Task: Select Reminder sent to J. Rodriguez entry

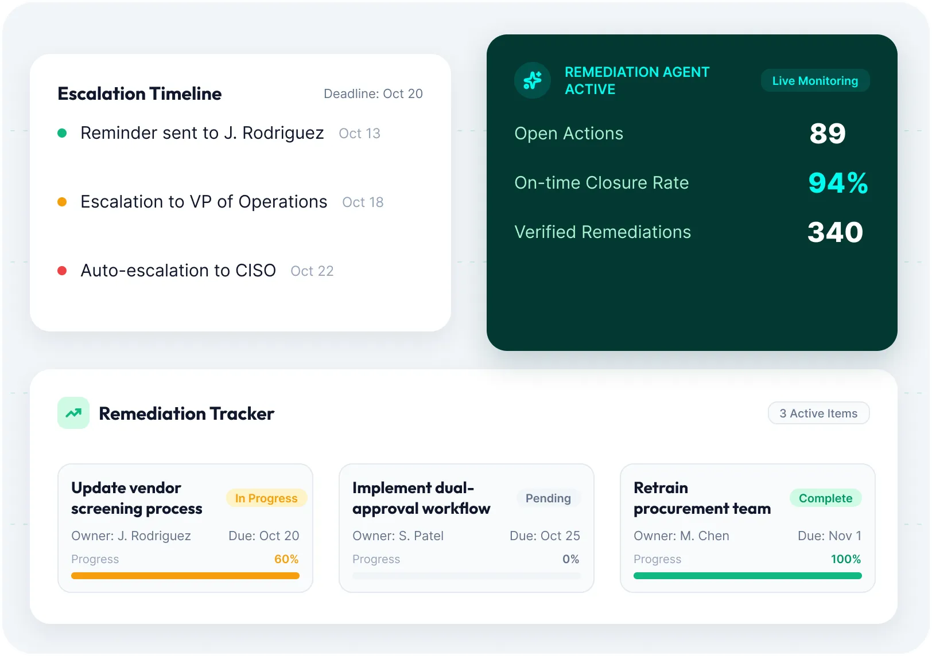Action: pyautogui.click(x=202, y=133)
